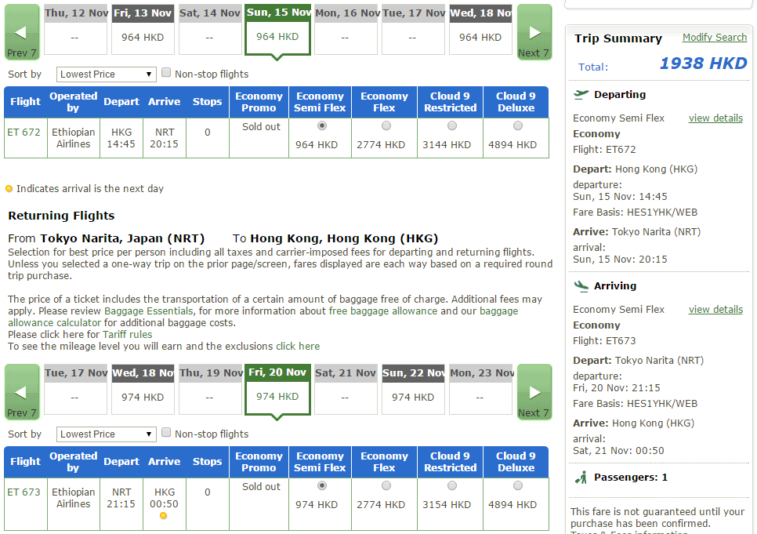757x534 pixels.
Task: Click returning Next 7 days arrow
Action: click(534, 392)
